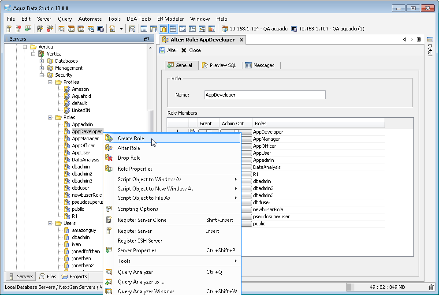439x295 pixels.
Task: Collapse the Vertica server node
Action: [x=33, y=54]
